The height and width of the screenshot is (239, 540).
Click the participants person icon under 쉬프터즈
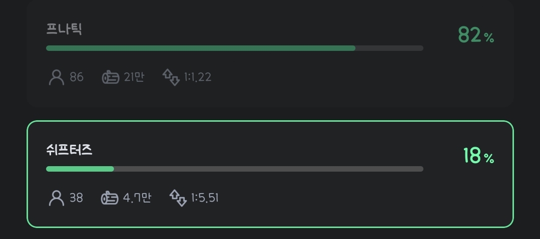coord(57,198)
